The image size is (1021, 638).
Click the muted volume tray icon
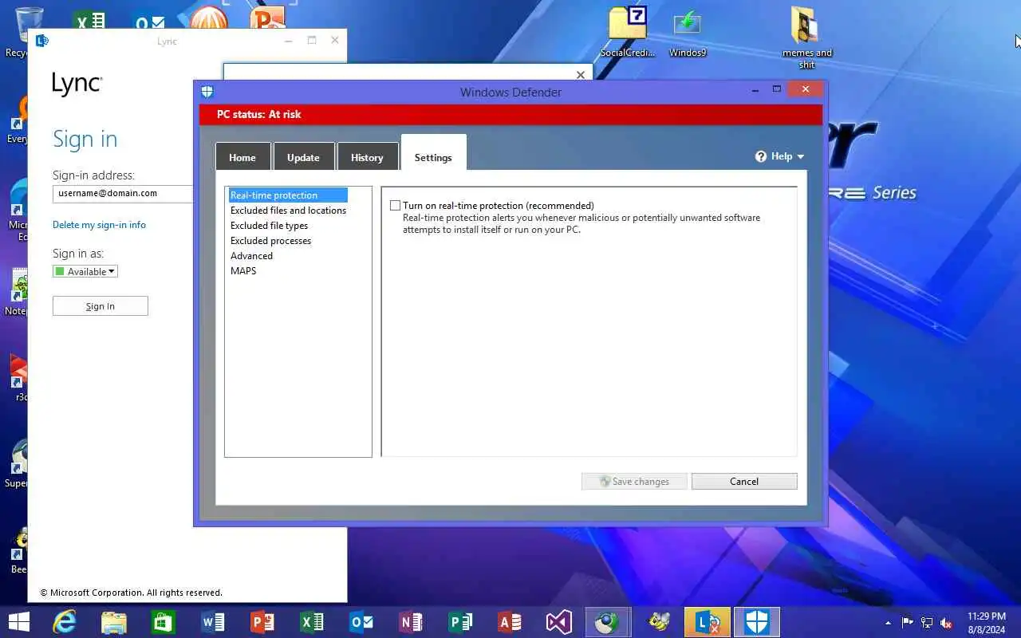pos(947,623)
